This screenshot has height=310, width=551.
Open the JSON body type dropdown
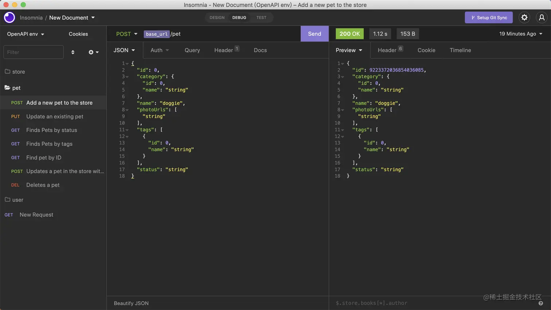click(124, 50)
